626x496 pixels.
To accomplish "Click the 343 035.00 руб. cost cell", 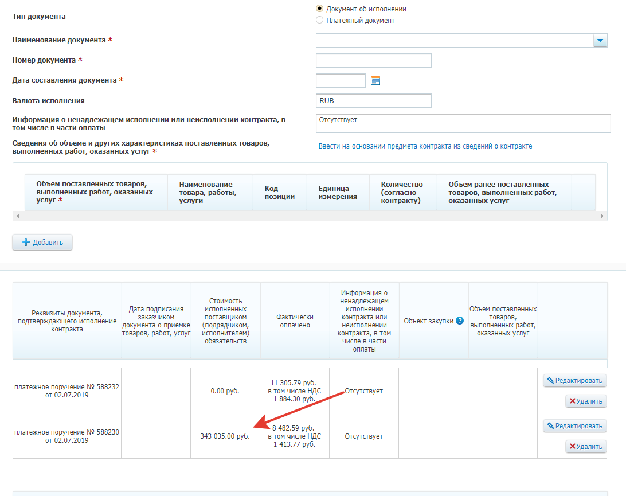I will point(225,436).
